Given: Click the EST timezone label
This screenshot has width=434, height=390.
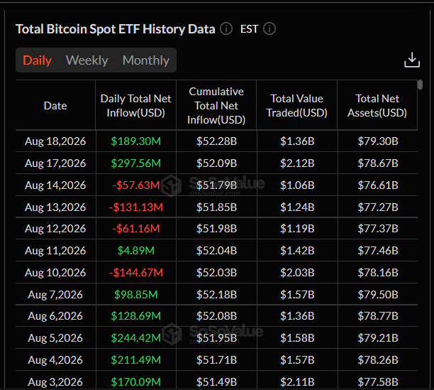Looking at the screenshot, I should [x=250, y=29].
